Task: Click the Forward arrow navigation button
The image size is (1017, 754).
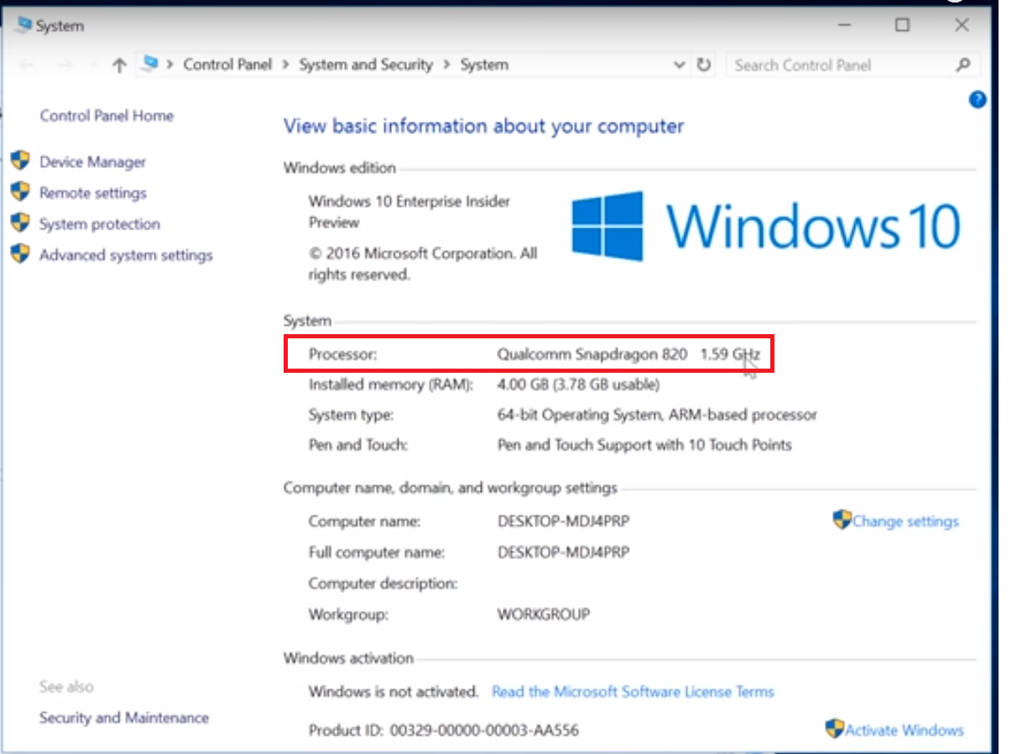Action: point(65,65)
